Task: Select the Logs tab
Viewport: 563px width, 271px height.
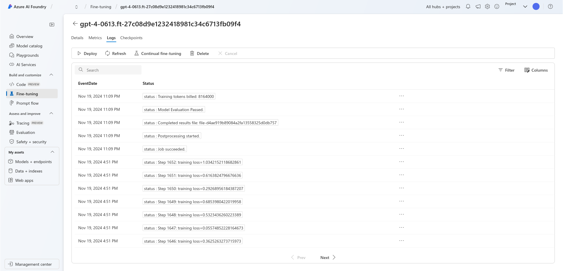Action: (111, 38)
